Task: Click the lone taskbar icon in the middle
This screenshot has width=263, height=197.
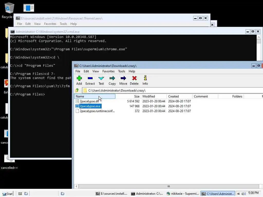Action: [x=62, y=194]
